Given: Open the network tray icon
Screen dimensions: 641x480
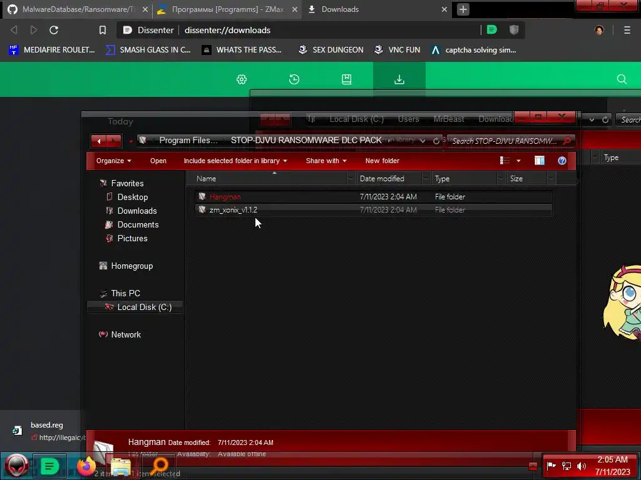Looking at the screenshot, I should click(x=566, y=466).
